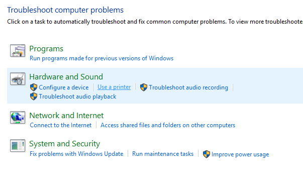This screenshot has width=303, height=182.
Task: Run programs made for previous Windows versions
Action: point(102,58)
